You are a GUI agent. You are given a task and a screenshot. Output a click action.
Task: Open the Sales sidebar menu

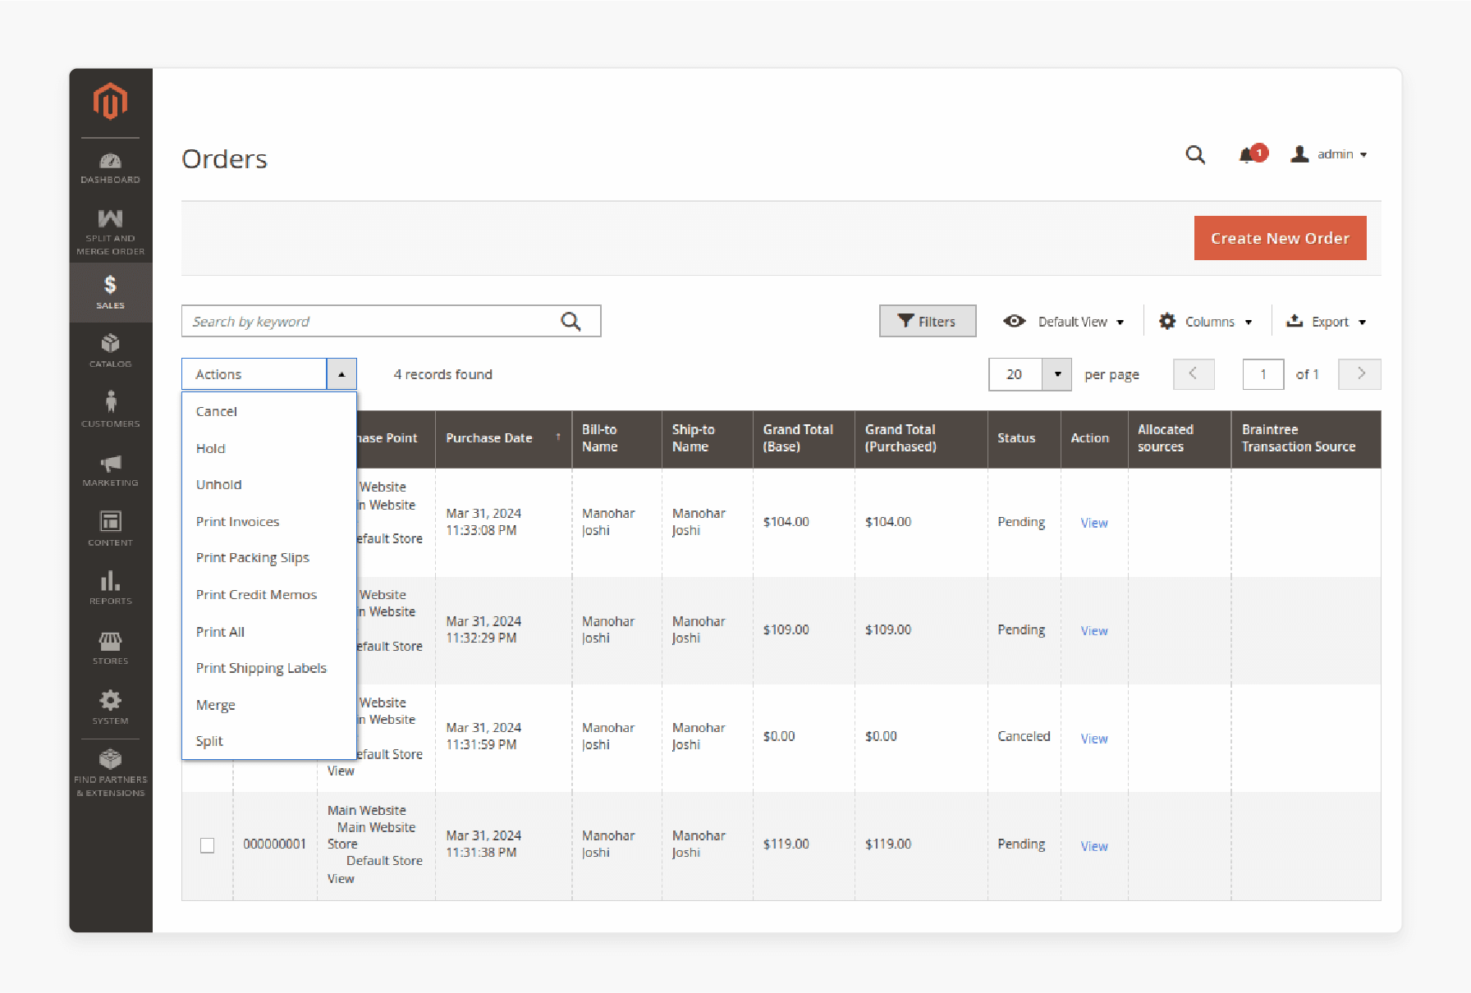[x=110, y=293]
